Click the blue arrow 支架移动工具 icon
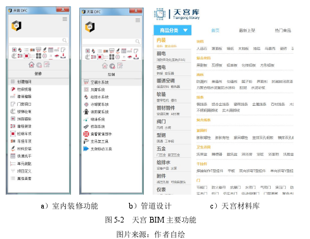This screenshot has height=239, width=310. (x=86, y=149)
